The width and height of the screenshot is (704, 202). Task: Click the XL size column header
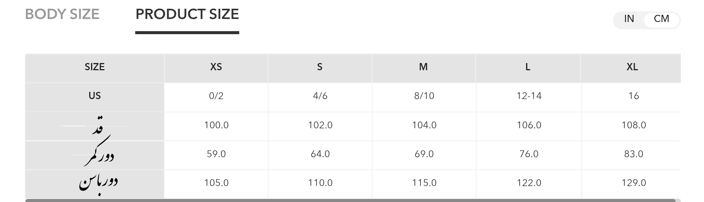pyautogui.click(x=632, y=67)
